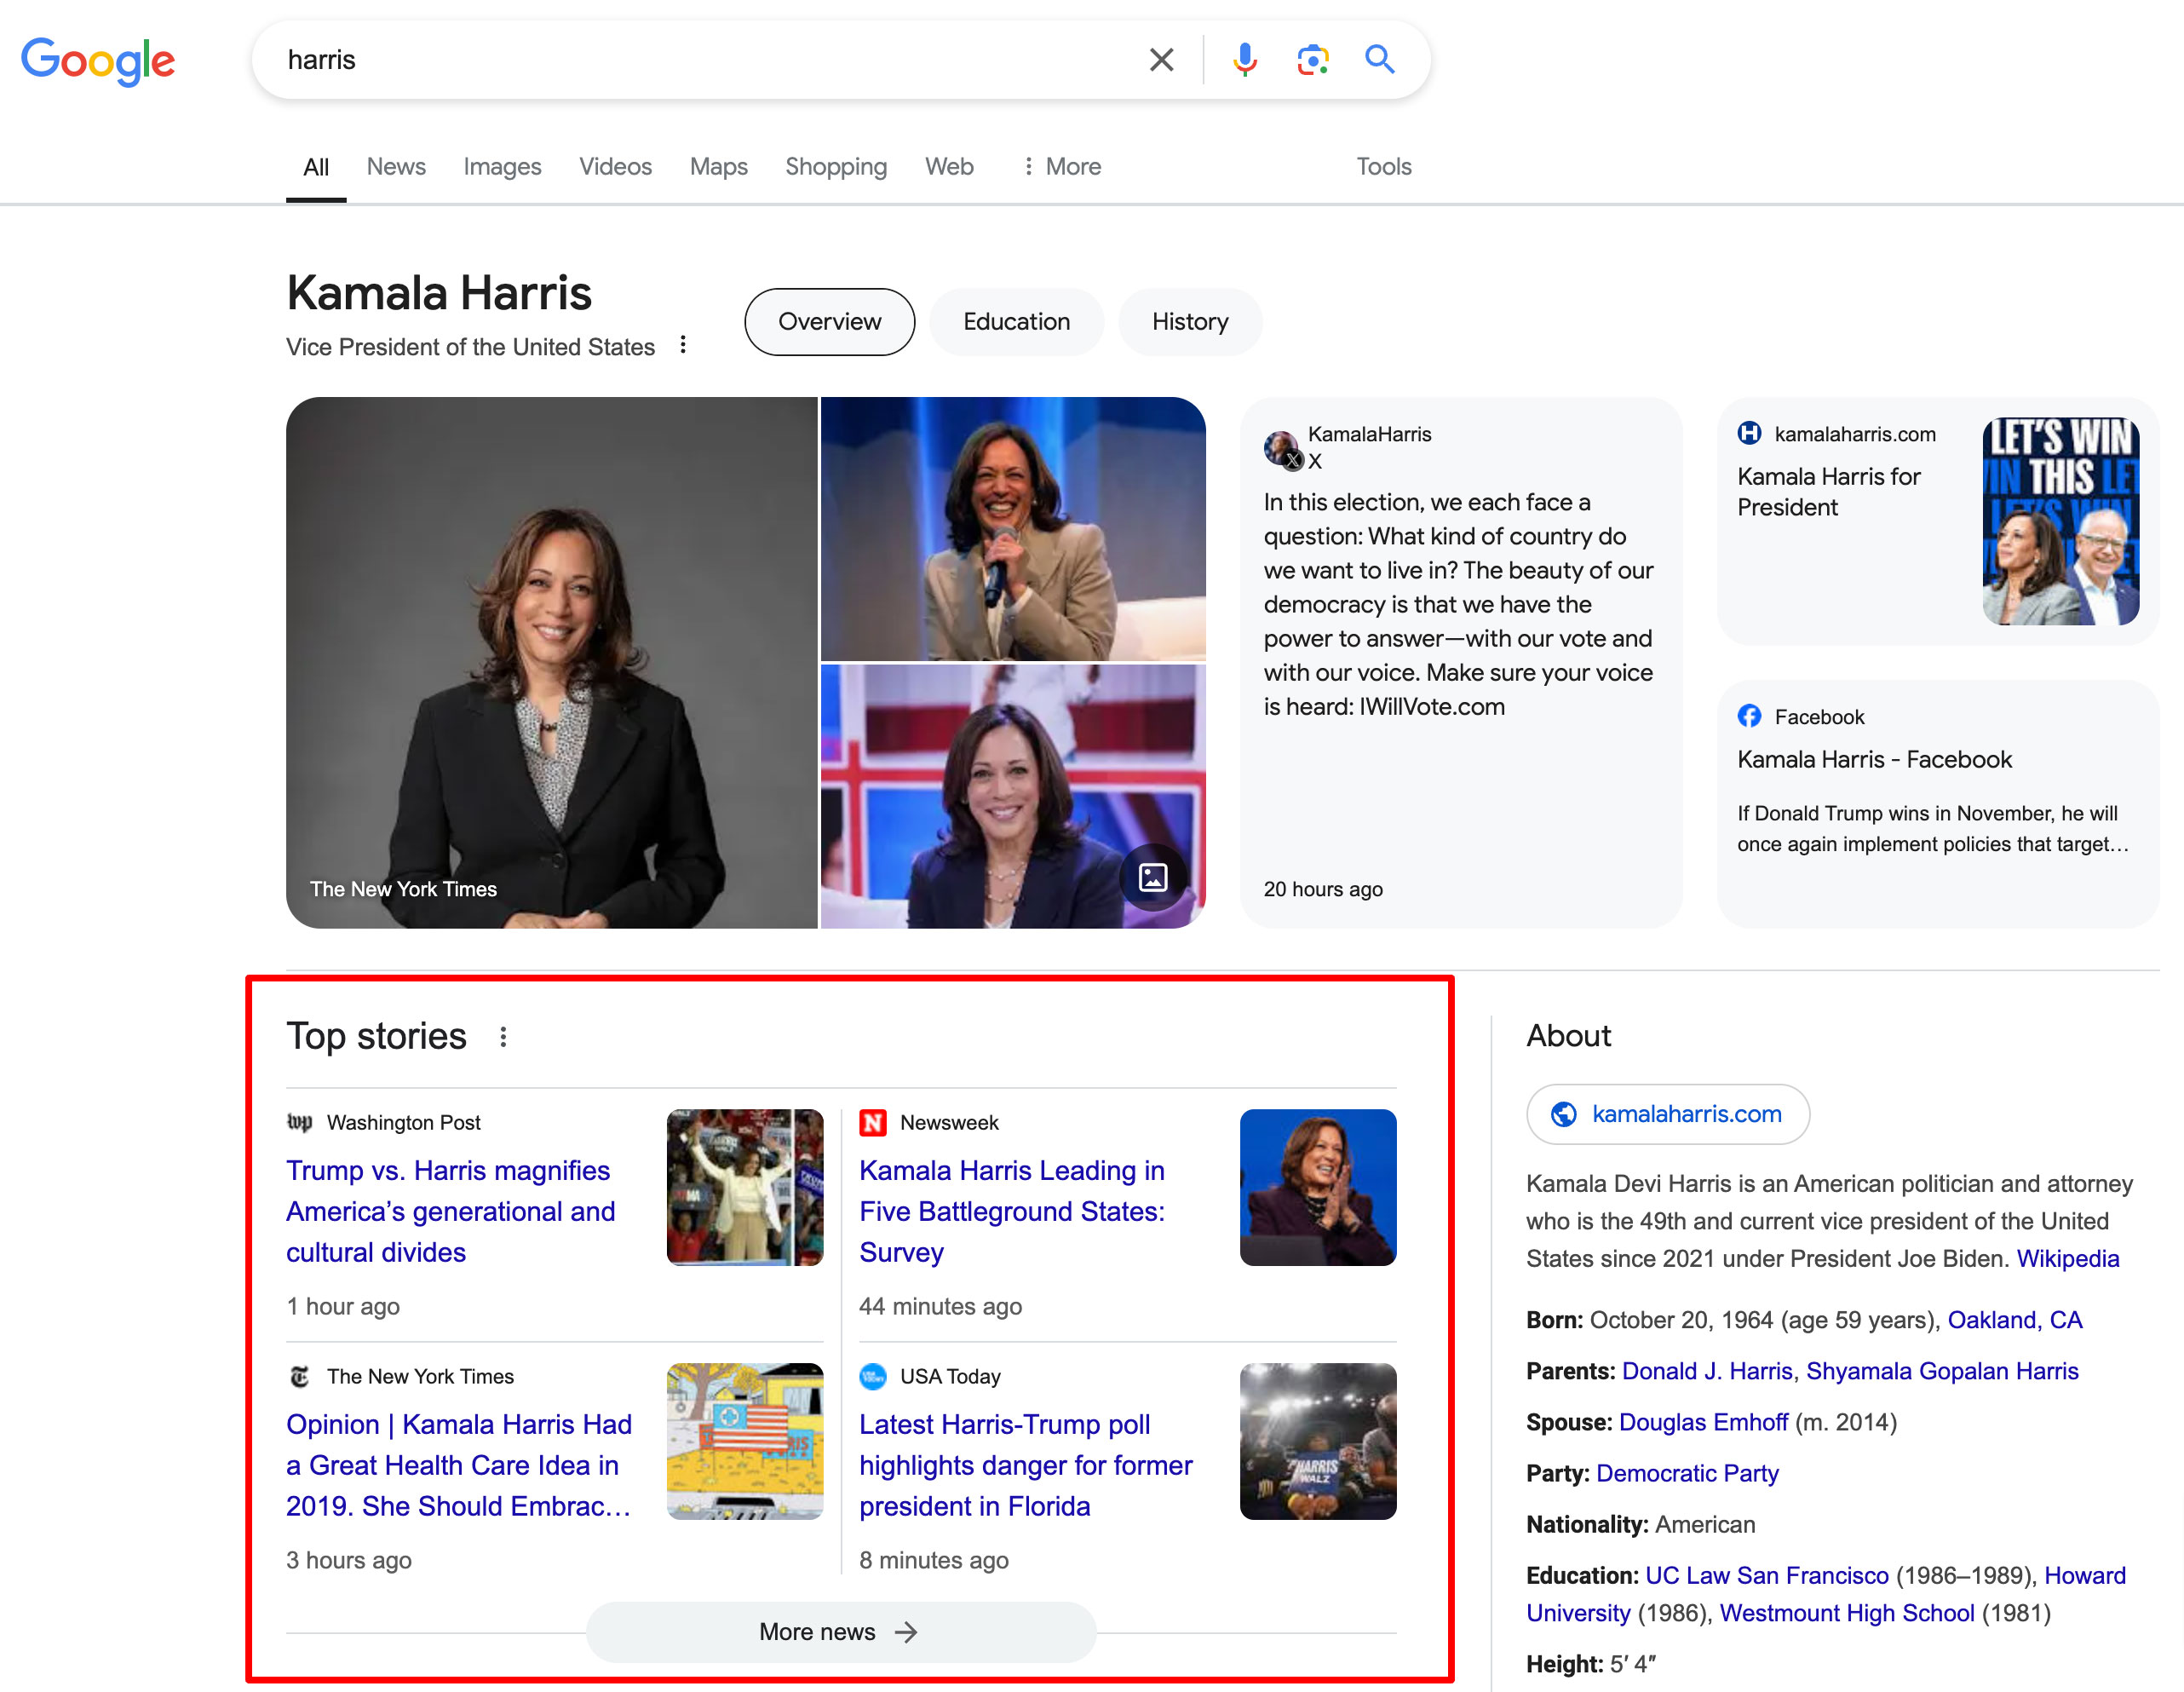2184x1692 pixels.
Task: Select the History chip
Action: pos(1190,321)
